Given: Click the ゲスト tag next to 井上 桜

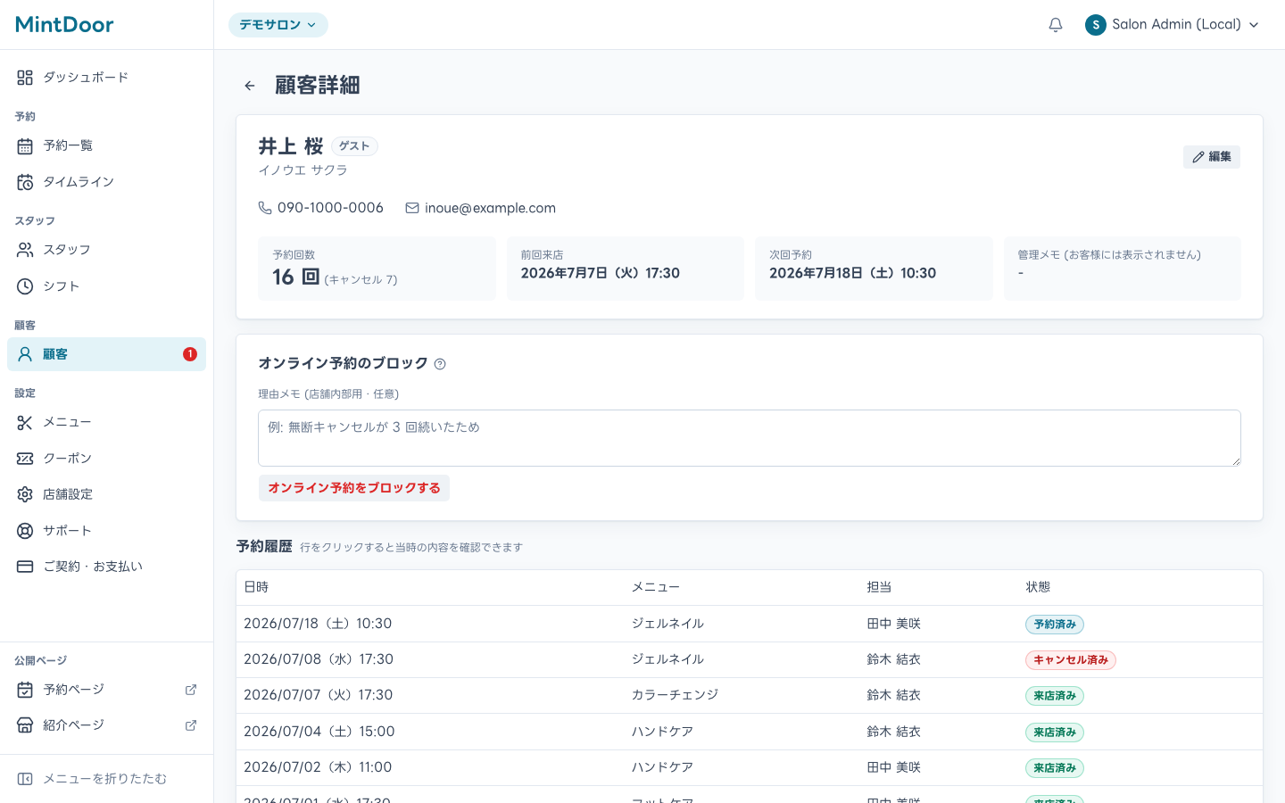Looking at the screenshot, I should (354, 146).
